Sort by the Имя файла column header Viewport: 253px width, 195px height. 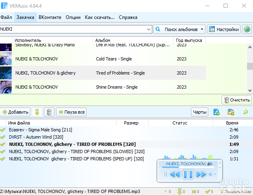[61, 123]
